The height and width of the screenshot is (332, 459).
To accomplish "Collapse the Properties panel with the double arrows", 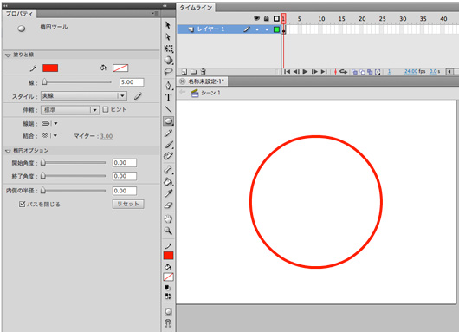I will [5, 5].
